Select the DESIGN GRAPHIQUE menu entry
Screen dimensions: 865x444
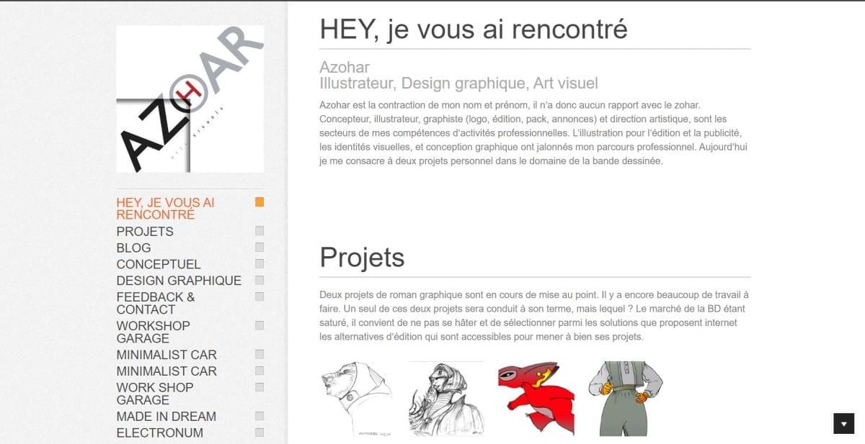coord(178,281)
